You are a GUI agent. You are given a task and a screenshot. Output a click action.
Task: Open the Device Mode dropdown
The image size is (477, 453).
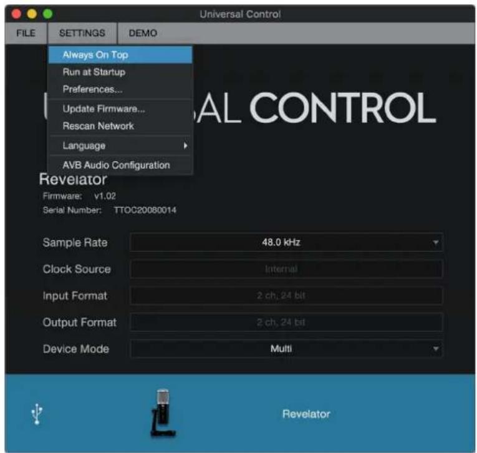coord(286,349)
